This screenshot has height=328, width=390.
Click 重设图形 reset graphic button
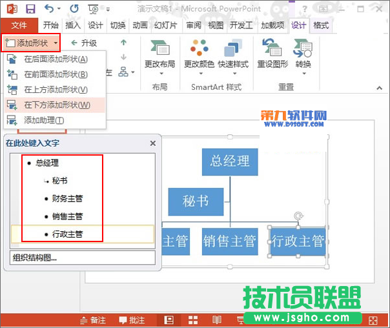[272, 55]
